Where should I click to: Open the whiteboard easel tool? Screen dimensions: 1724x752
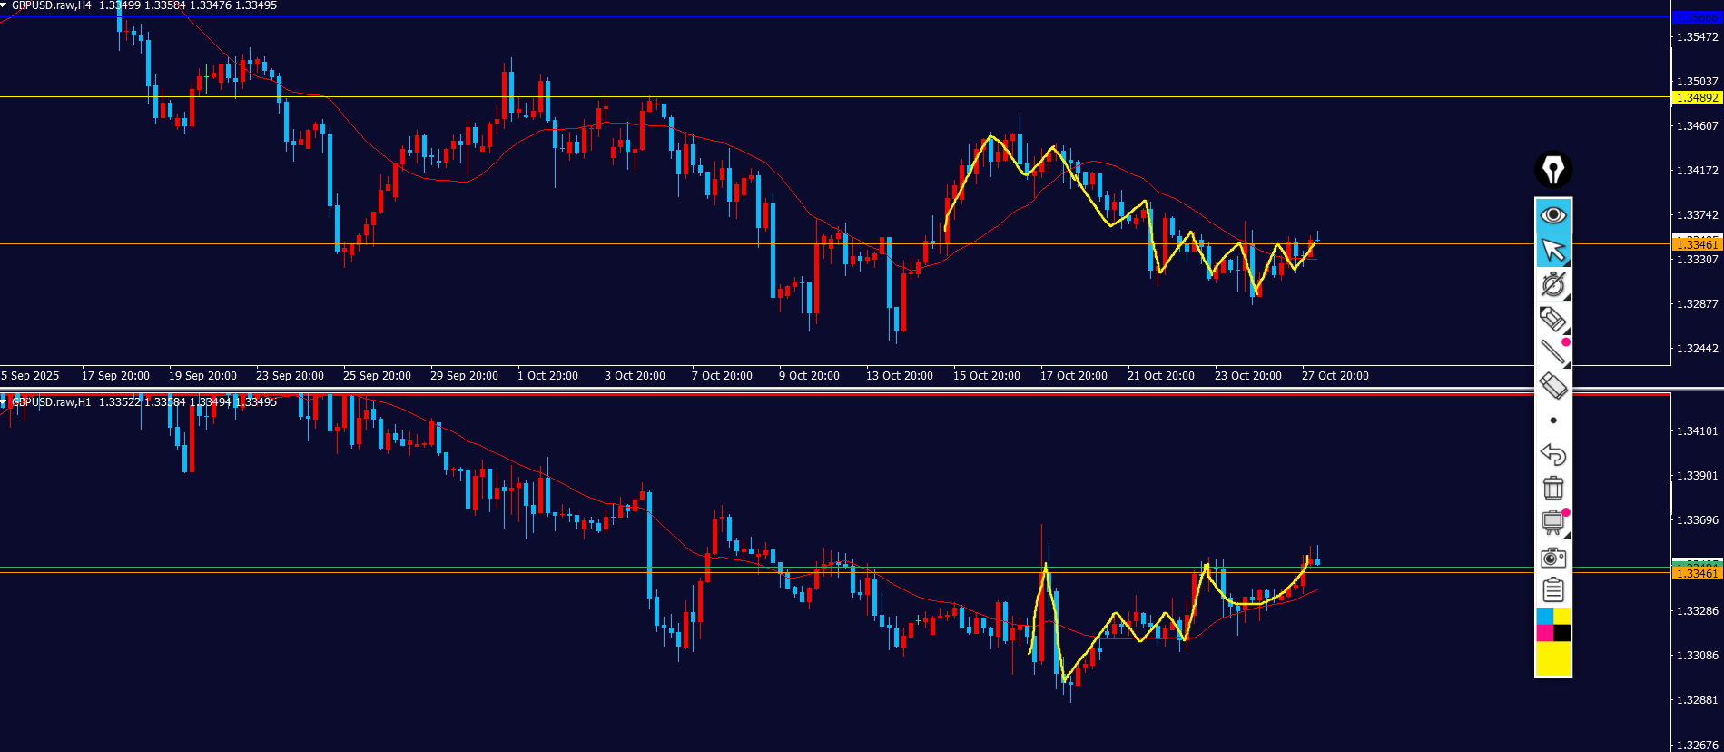point(1552,522)
